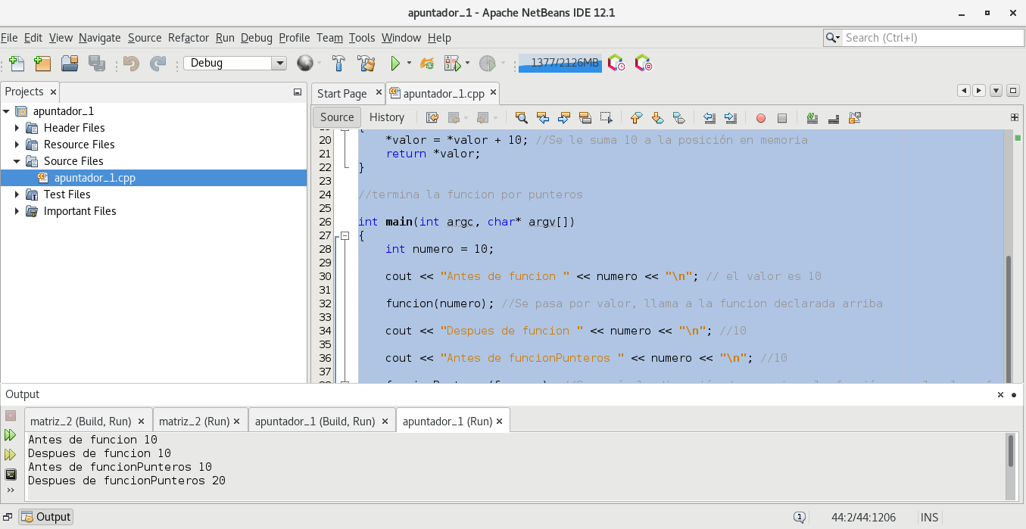The image size is (1026, 529).
Task: Click the Re-run green arrows in Output panel
Action: [10, 435]
